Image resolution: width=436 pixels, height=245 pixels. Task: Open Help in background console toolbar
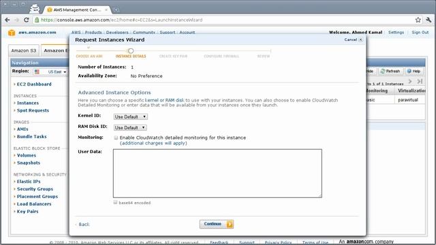(x=414, y=71)
